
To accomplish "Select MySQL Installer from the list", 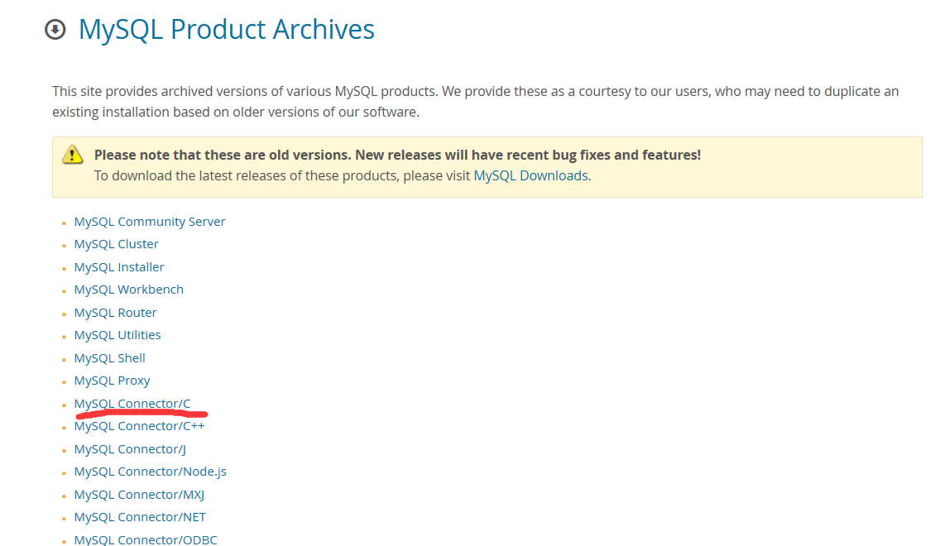I will tap(118, 266).
